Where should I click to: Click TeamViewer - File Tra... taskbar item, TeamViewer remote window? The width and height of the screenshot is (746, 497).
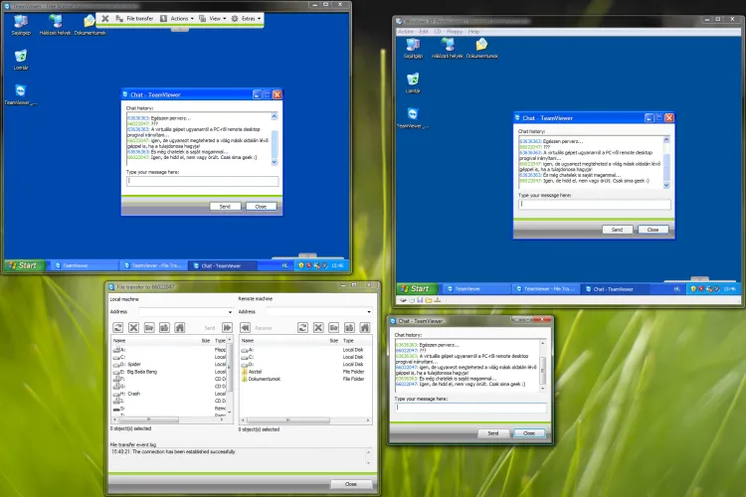(x=153, y=265)
